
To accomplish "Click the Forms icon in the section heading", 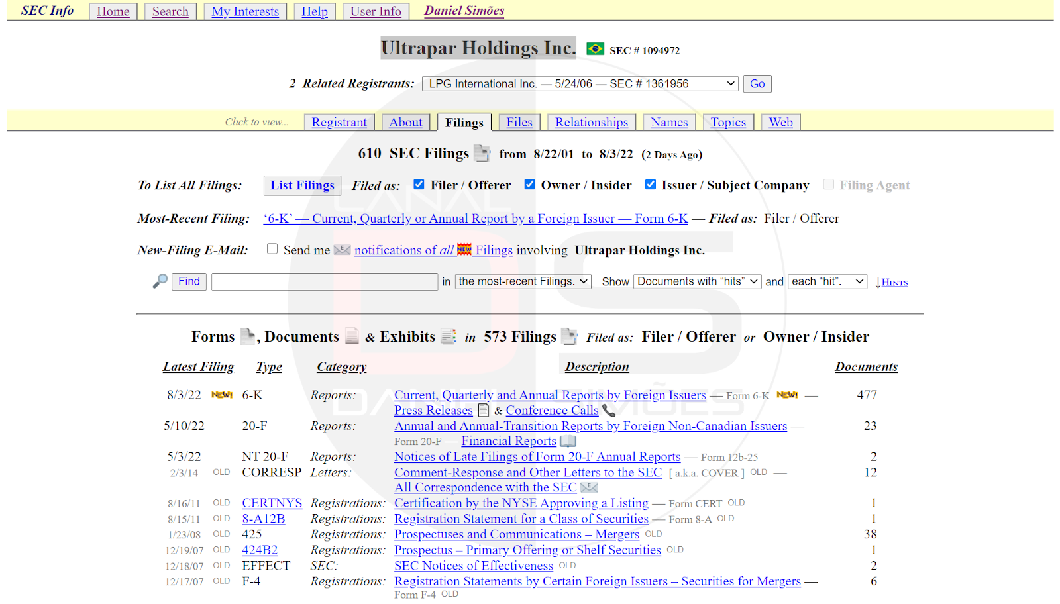I will (248, 336).
